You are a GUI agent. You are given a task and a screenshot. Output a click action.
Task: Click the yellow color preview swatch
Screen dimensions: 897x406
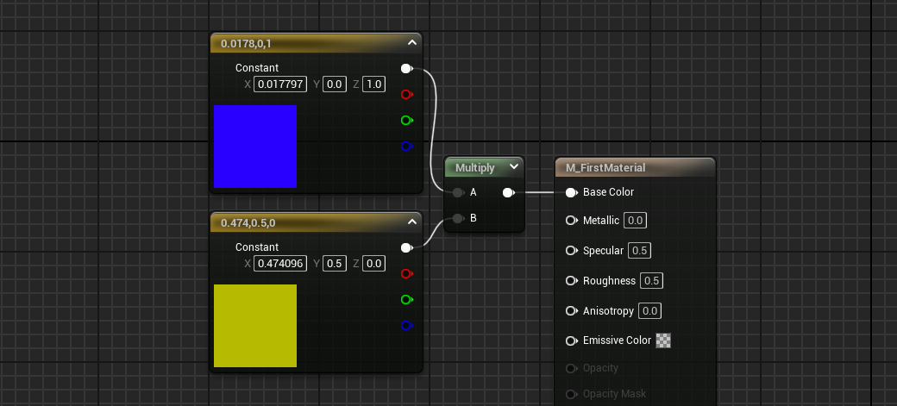(x=255, y=326)
